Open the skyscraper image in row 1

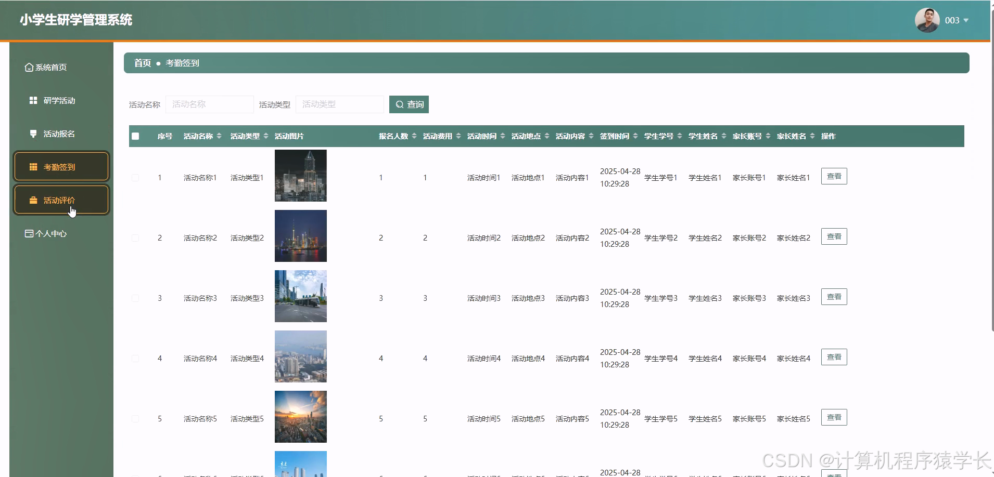(x=301, y=176)
